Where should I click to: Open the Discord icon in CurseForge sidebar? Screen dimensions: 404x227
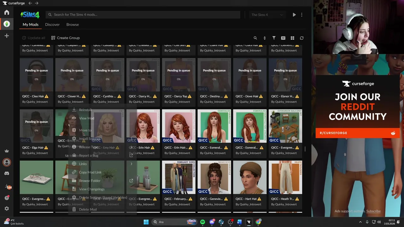click(7, 173)
